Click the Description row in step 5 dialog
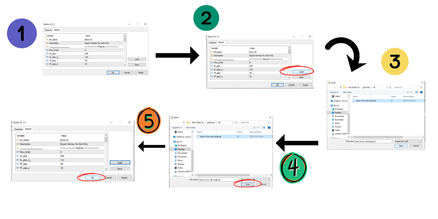This screenshot has height=219, width=438. pyautogui.click(x=60, y=144)
